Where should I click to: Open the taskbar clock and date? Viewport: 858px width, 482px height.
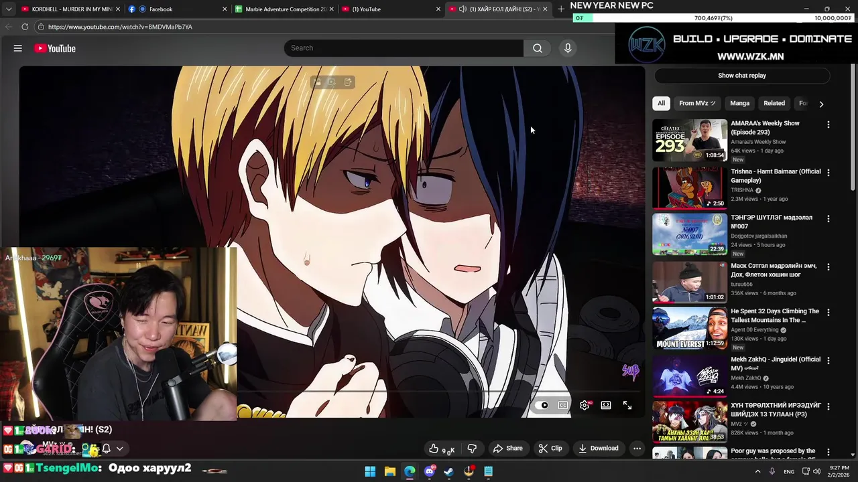coord(840,471)
